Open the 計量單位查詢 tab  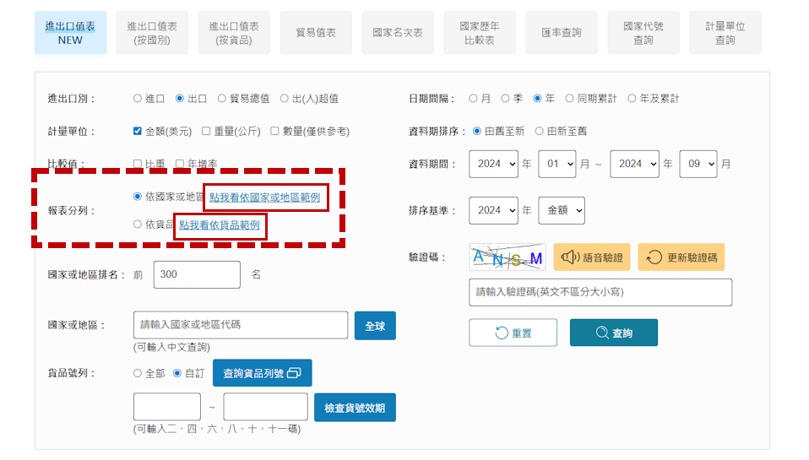(x=725, y=32)
